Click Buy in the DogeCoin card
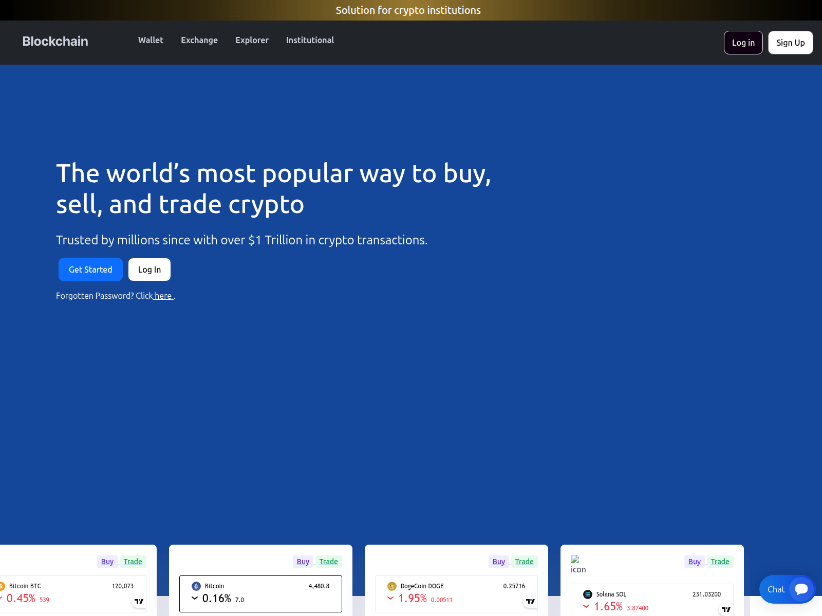 pos(499,562)
